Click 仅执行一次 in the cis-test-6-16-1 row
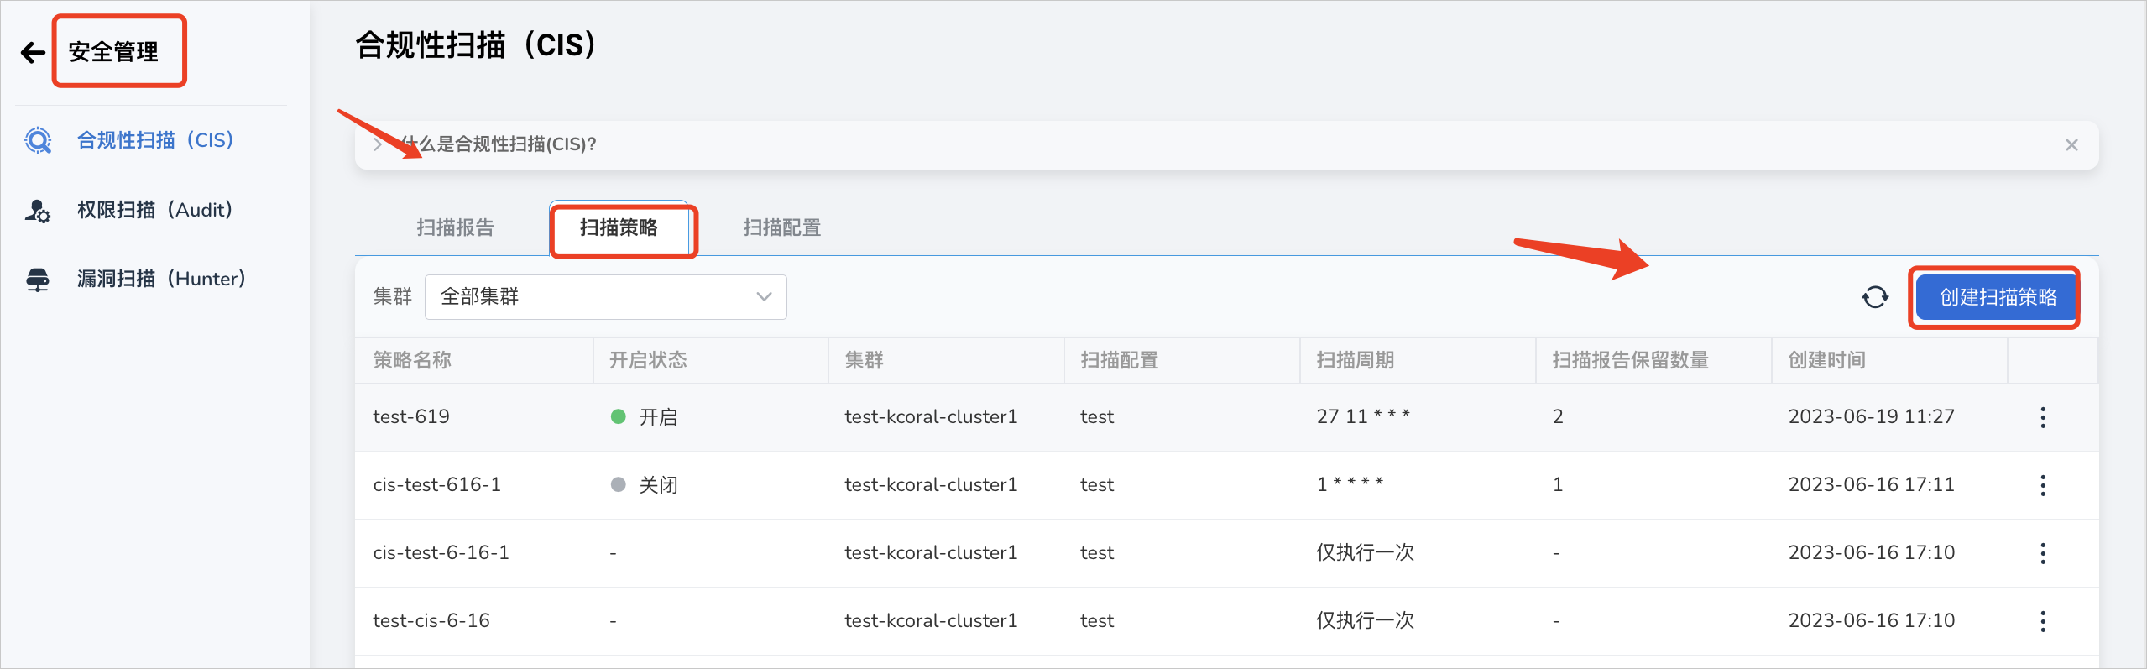 pyautogui.click(x=1366, y=552)
